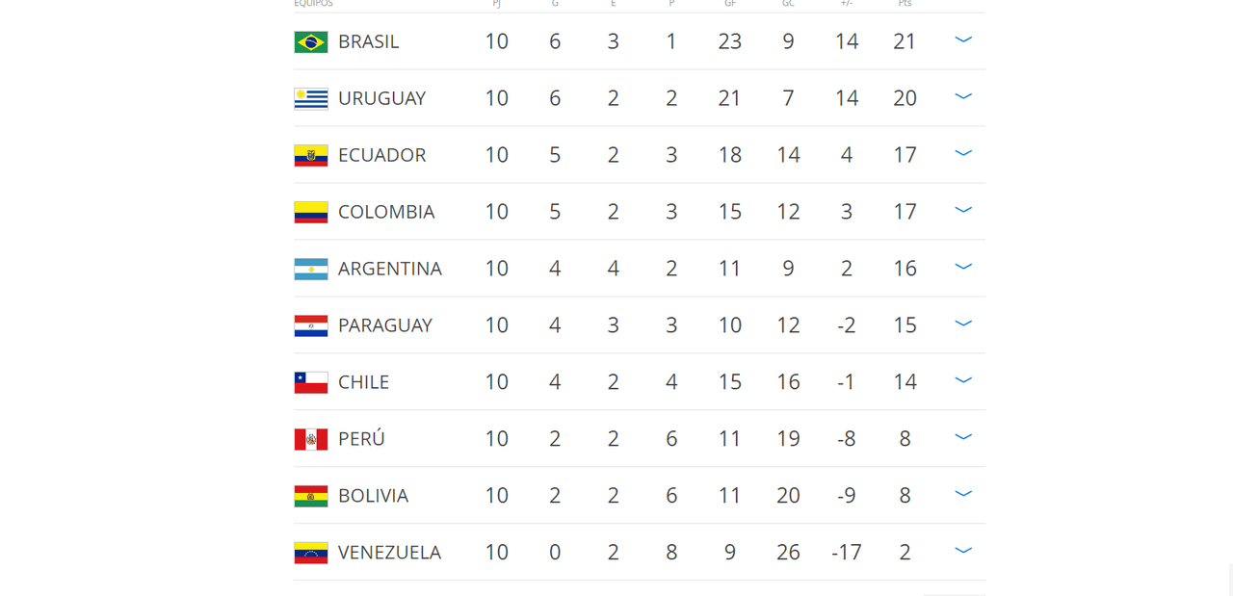Click the Bolivia flag icon
The width and height of the screenshot is (1233, 596).
pos(310,496)
